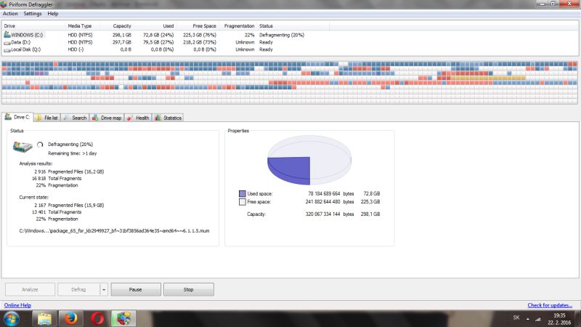This screenshot has width=581, height=327.
Task: Click the large drive icon in Status panel
Action: pos(23,147)
